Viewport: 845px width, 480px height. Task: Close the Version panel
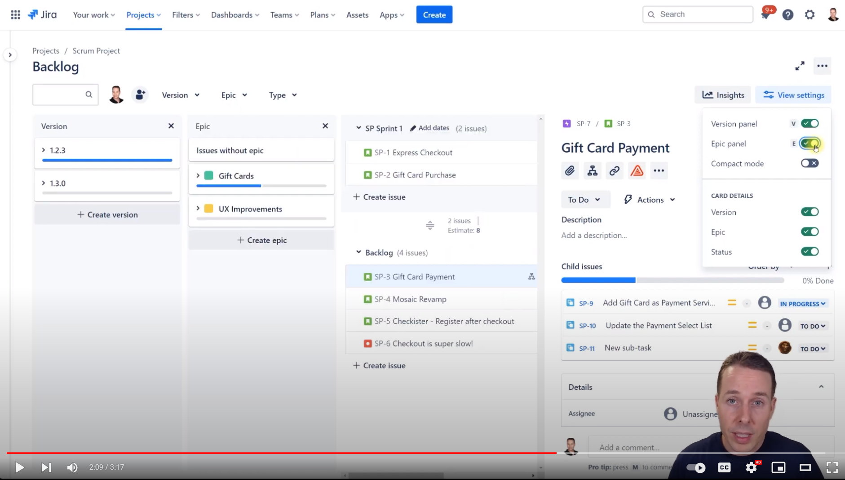171,126
